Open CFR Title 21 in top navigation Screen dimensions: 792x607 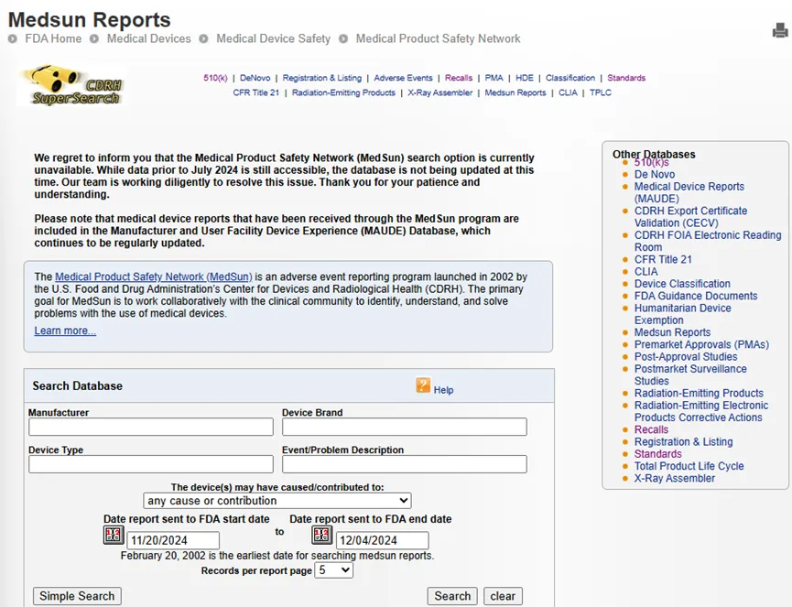[256, 92]
